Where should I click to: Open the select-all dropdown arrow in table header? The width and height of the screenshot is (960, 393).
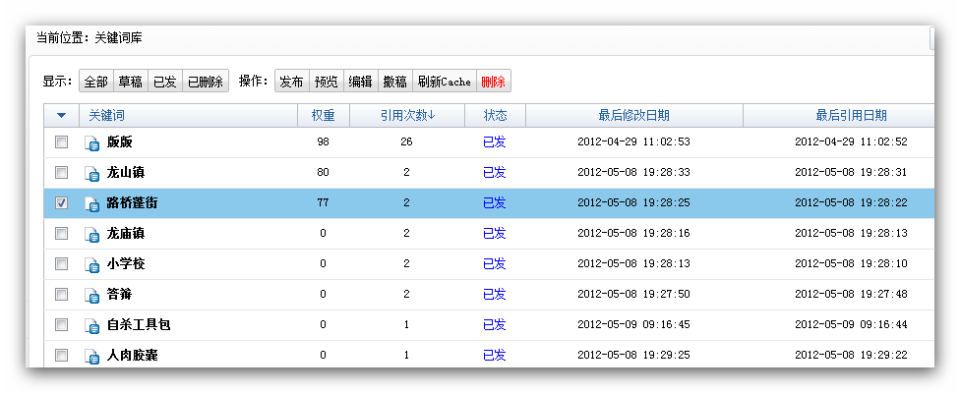(61, 116)
